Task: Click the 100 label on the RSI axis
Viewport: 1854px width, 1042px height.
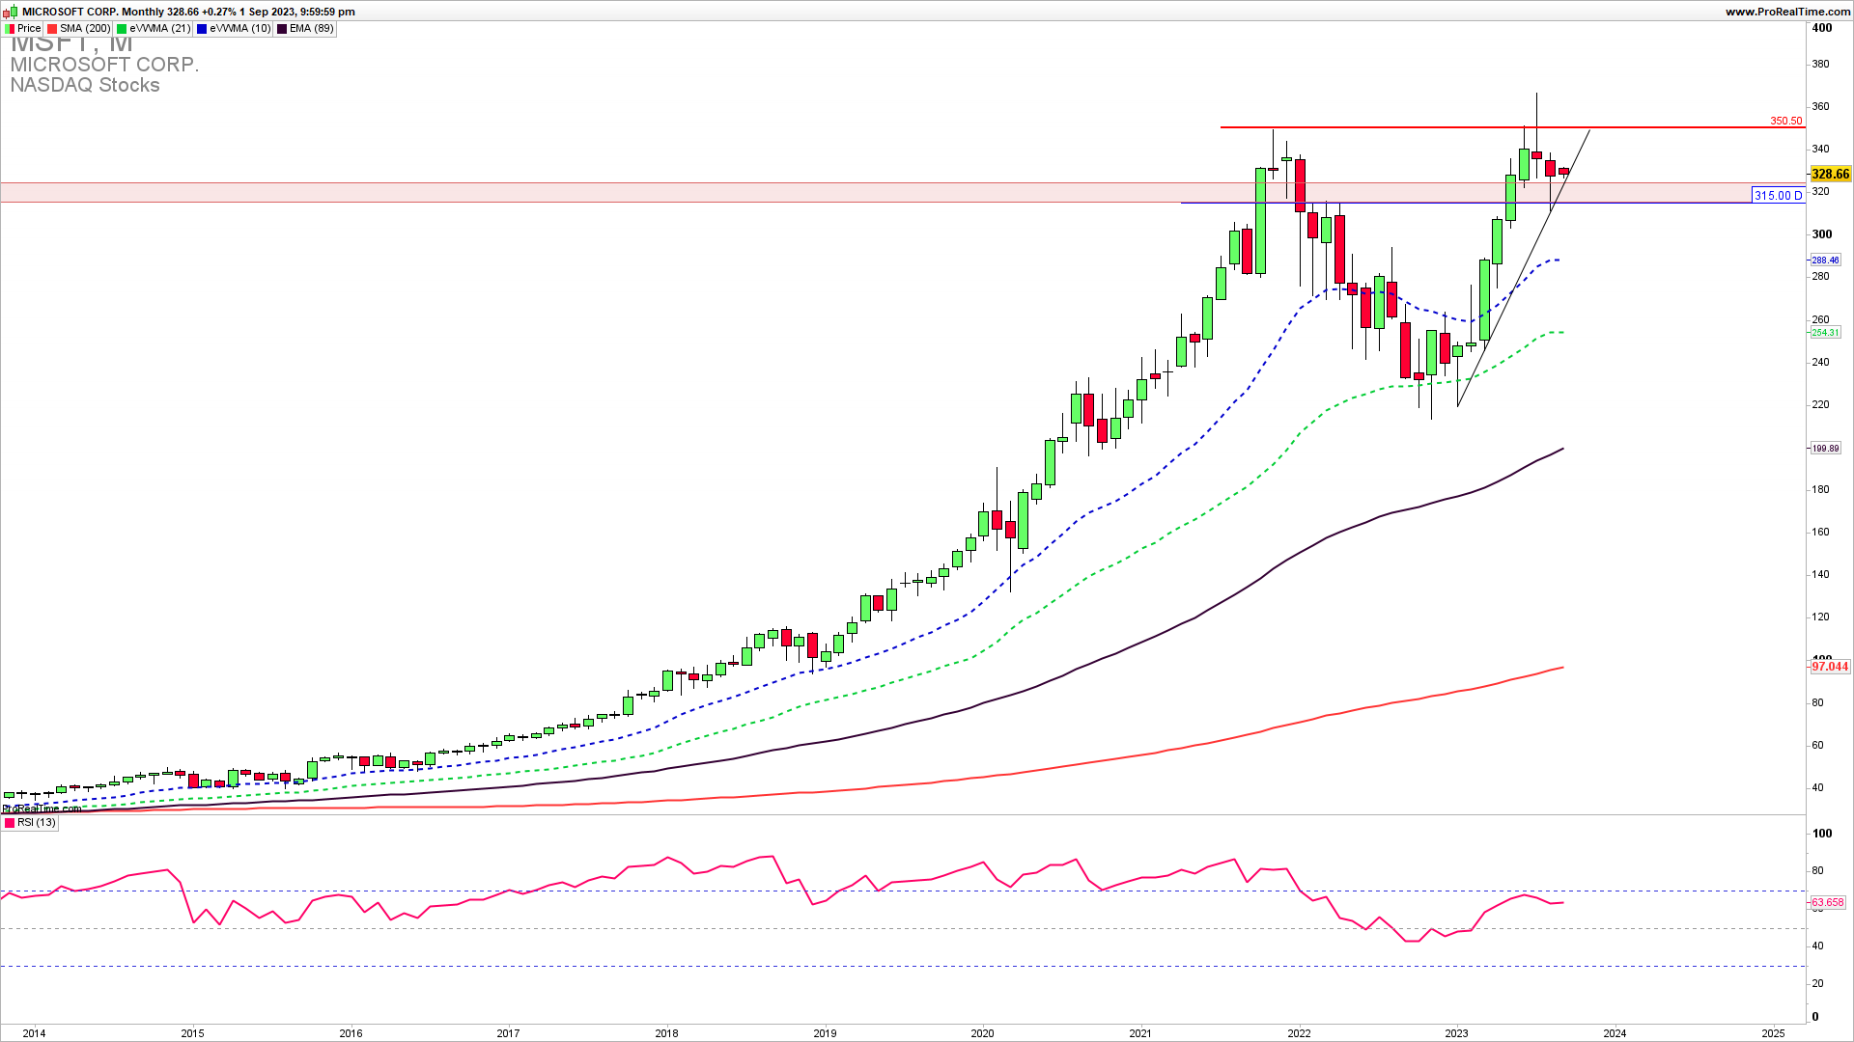Action: (x=1821, y=834)
